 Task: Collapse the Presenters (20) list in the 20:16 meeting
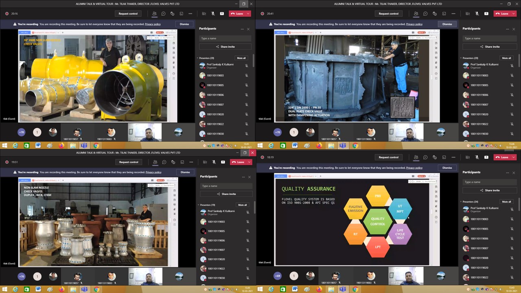coord(198,58)
